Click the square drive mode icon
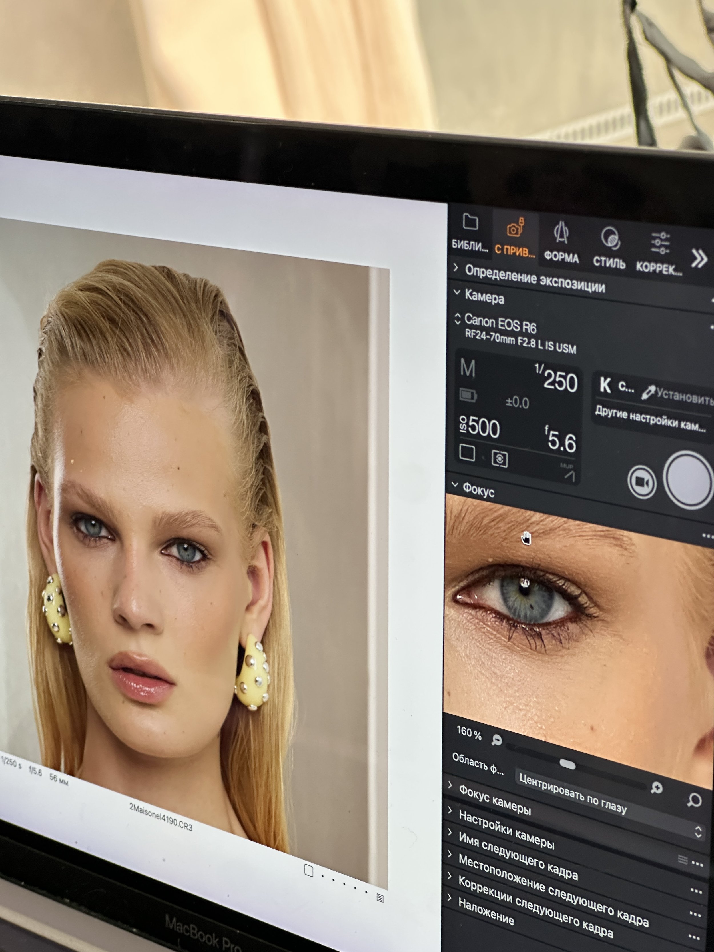The image size is (714, 952). pyautogui.click(x=467, y=452)
